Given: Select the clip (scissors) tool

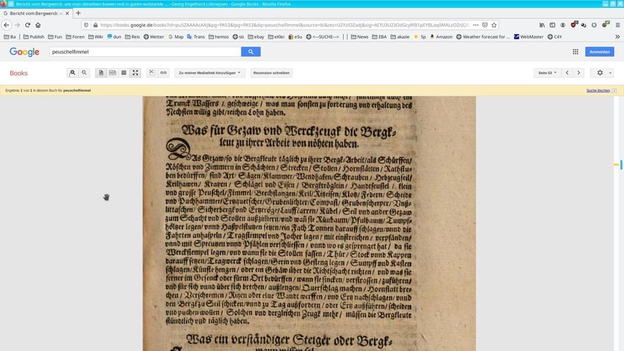Looking at the screenshot, I should [152, 73].
